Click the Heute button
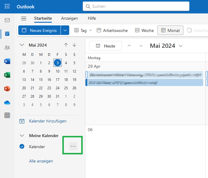Viewport: 208px width, 178px height. click(105, 46)
